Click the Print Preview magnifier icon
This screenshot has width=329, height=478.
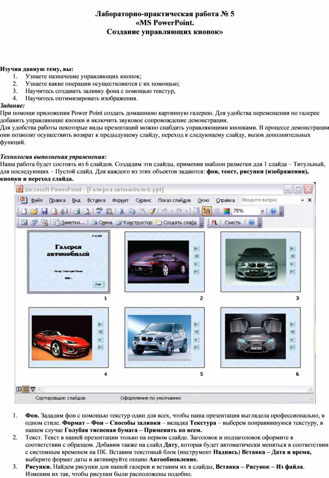pyautogui.click(x=87, y=211)
